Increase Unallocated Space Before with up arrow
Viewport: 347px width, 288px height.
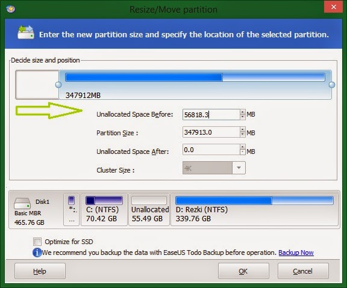pyautogui.click(x=243, y=112)
